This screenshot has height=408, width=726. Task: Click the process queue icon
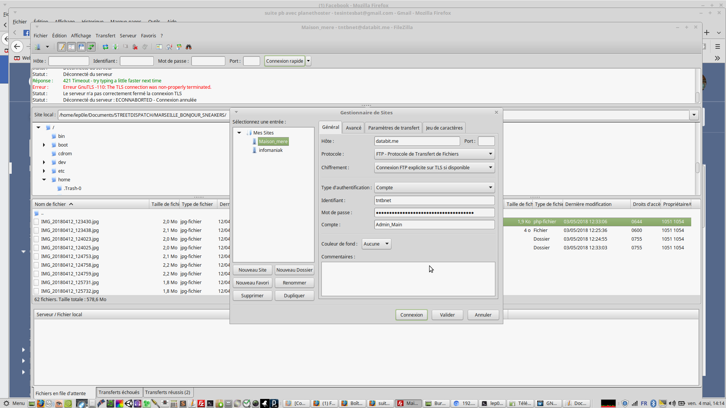pos(115,47)
